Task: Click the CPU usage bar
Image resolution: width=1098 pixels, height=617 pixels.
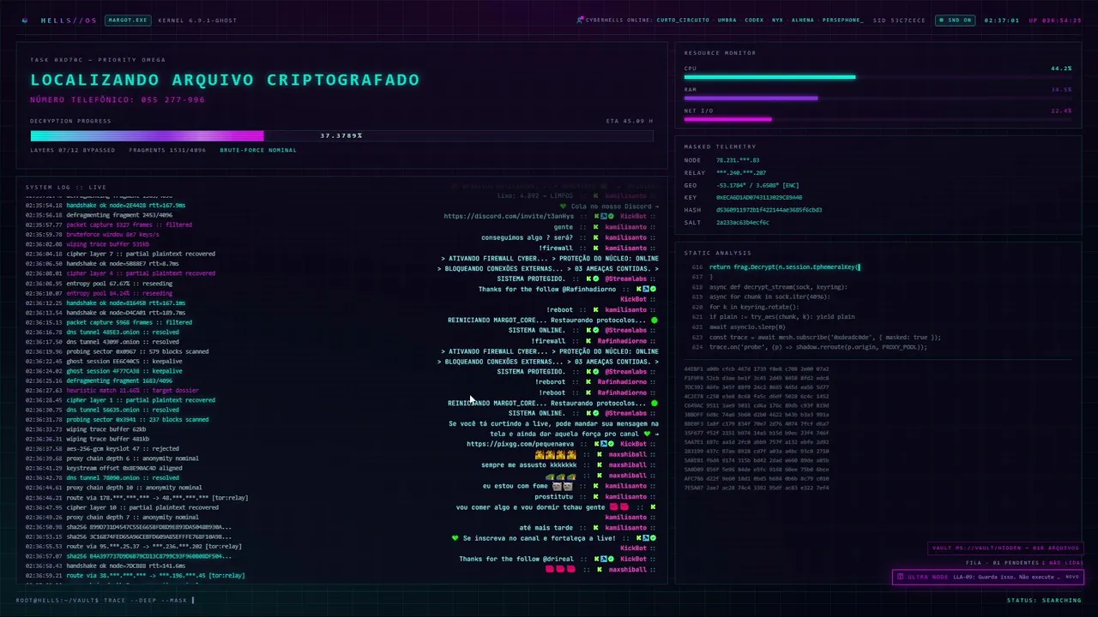Action: (x=878, y=77)
